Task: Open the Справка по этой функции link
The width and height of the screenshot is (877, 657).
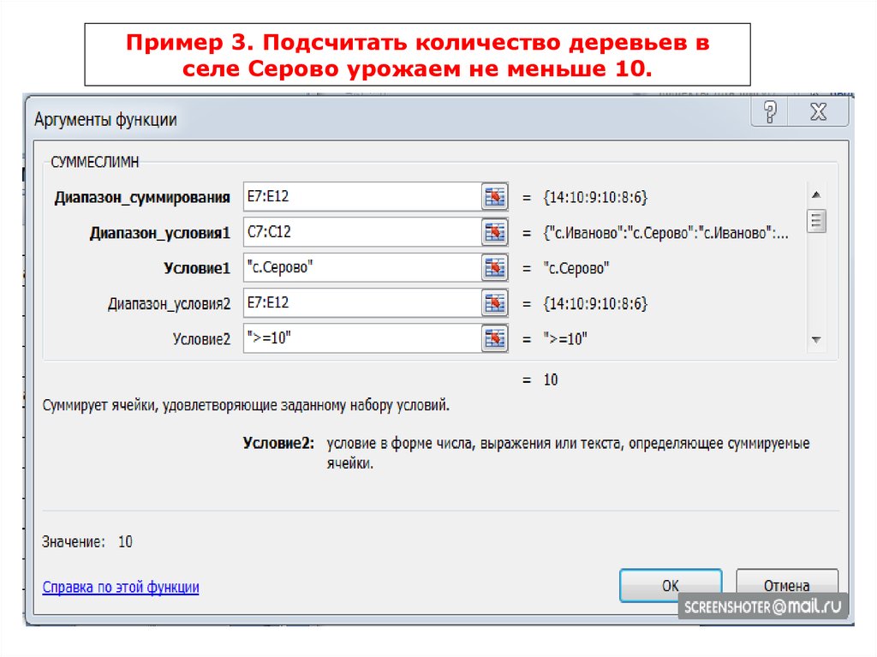Action: click(121, 588)
